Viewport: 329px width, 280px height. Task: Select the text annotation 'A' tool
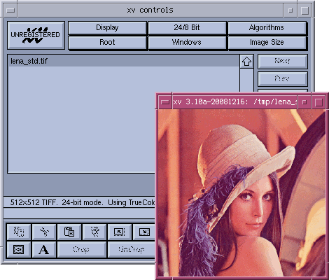pos(44,249)
